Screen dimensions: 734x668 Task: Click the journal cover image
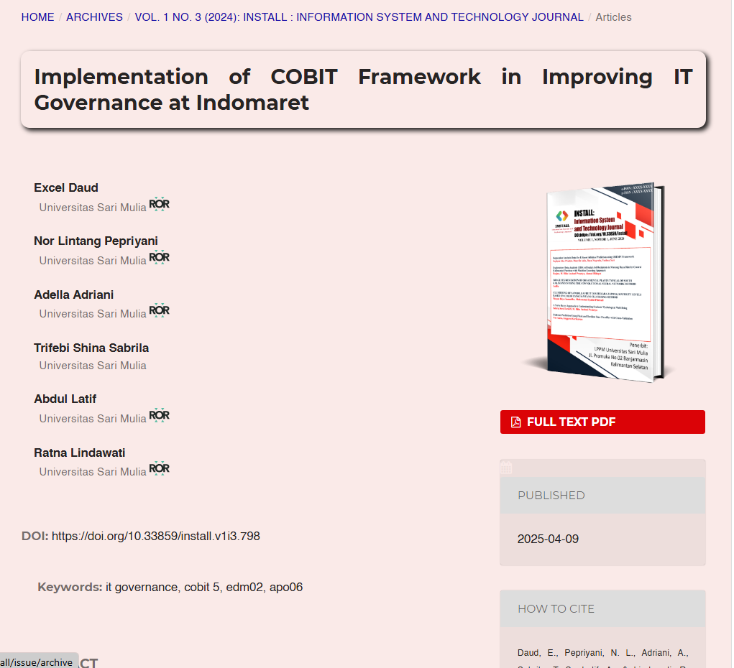(x=600, y=282)
